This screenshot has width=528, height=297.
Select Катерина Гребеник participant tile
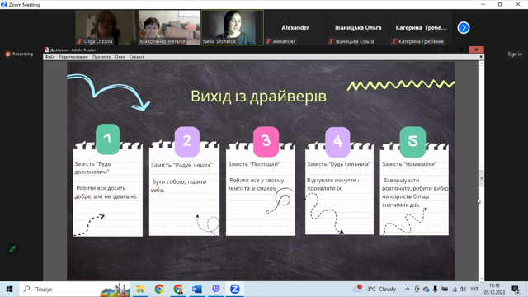[421, 27]
